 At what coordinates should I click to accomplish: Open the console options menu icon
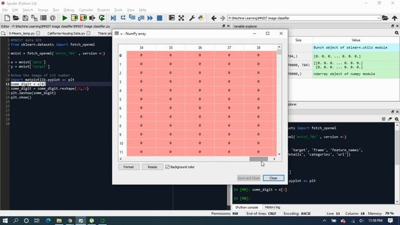pyautogui.click(x=396, y=119)
